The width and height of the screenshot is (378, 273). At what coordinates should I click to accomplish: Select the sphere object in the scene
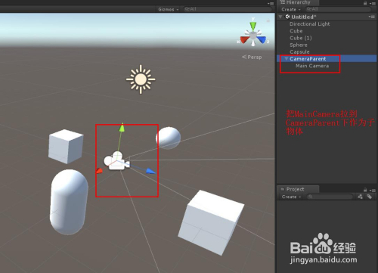click(169, 138)
